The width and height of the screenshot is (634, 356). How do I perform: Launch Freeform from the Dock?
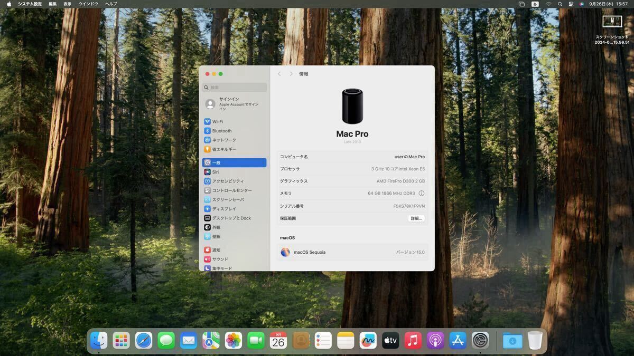tap(368, 341)
